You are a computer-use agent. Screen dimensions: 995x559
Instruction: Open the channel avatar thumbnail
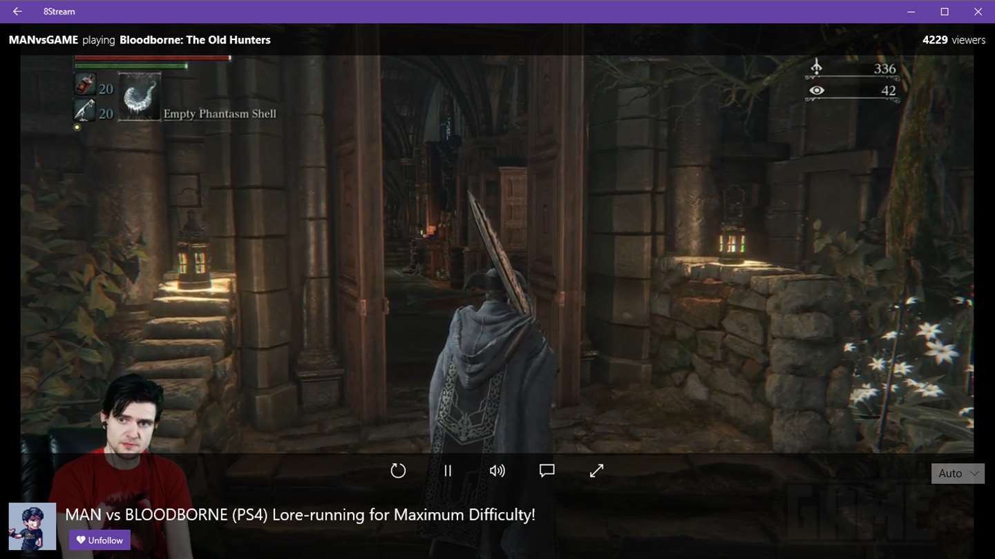pos(32,527)
